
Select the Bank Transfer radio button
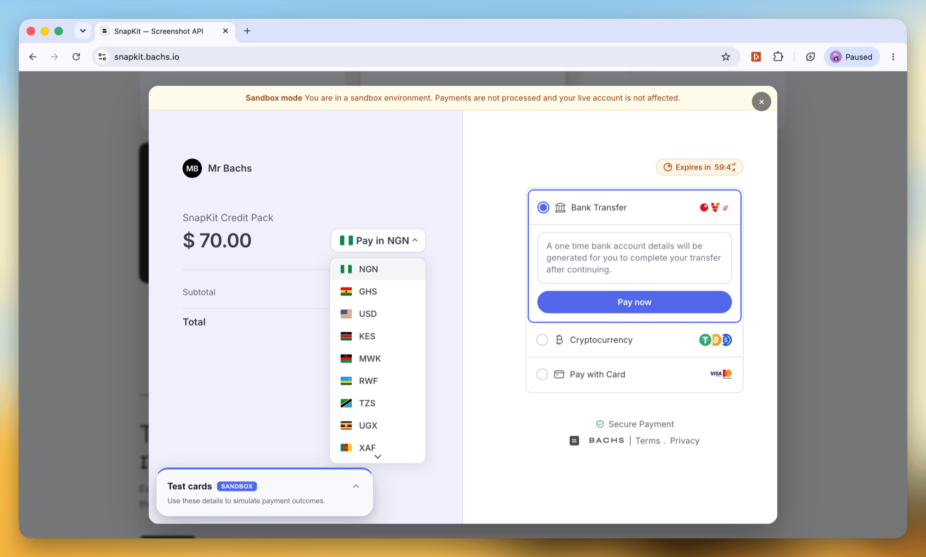click(x=543, y=207)
